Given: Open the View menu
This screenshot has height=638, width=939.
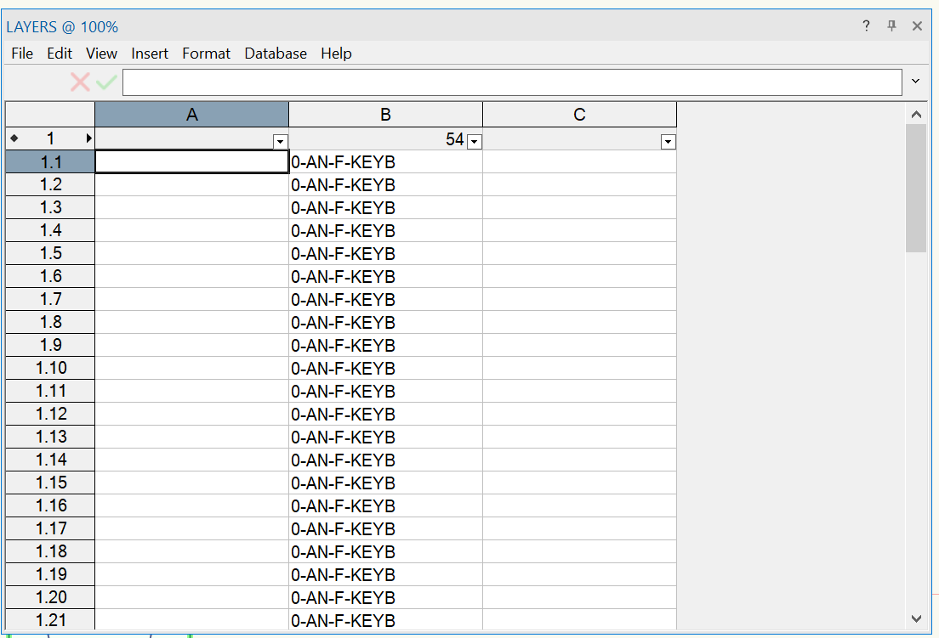Looking at the screenshot, I should click(101, 53).
